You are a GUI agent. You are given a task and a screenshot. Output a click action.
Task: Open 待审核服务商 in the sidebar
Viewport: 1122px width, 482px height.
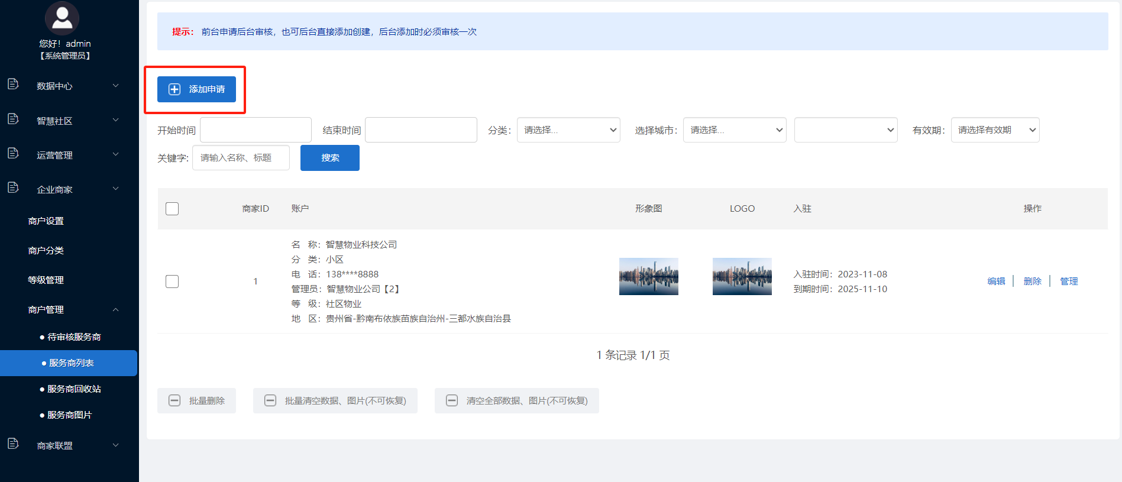tap(74, 337)
